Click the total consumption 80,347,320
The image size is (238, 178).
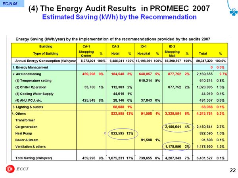[x=204, y=61]
